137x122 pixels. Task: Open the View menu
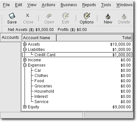coord(32,5)
